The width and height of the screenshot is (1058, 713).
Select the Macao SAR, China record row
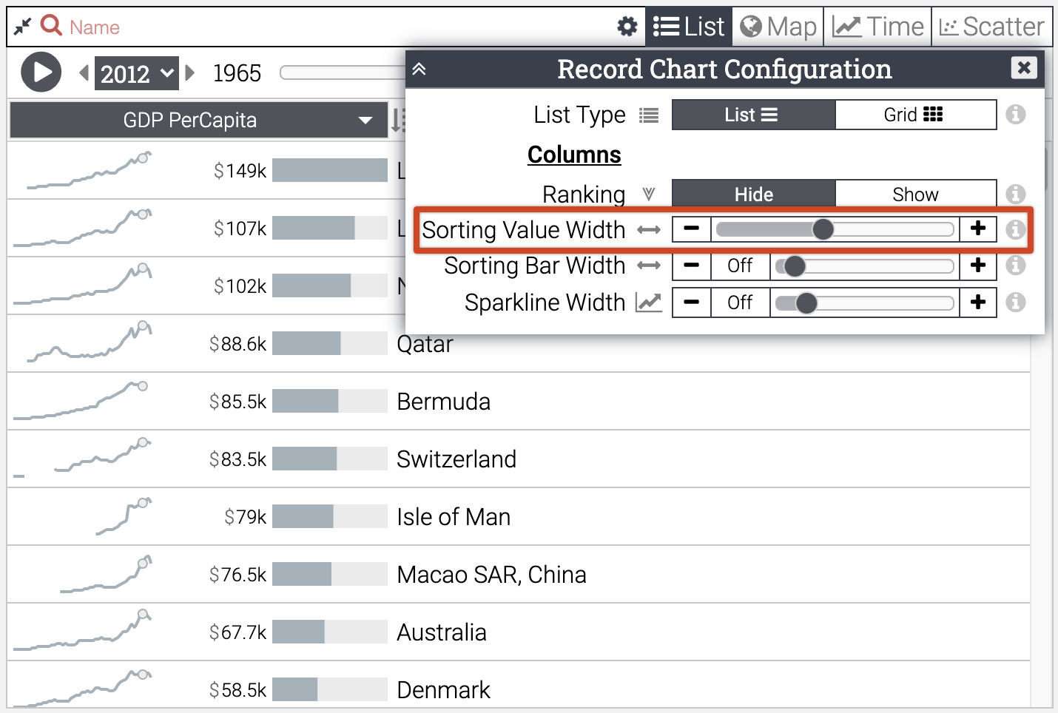[519, 575]
